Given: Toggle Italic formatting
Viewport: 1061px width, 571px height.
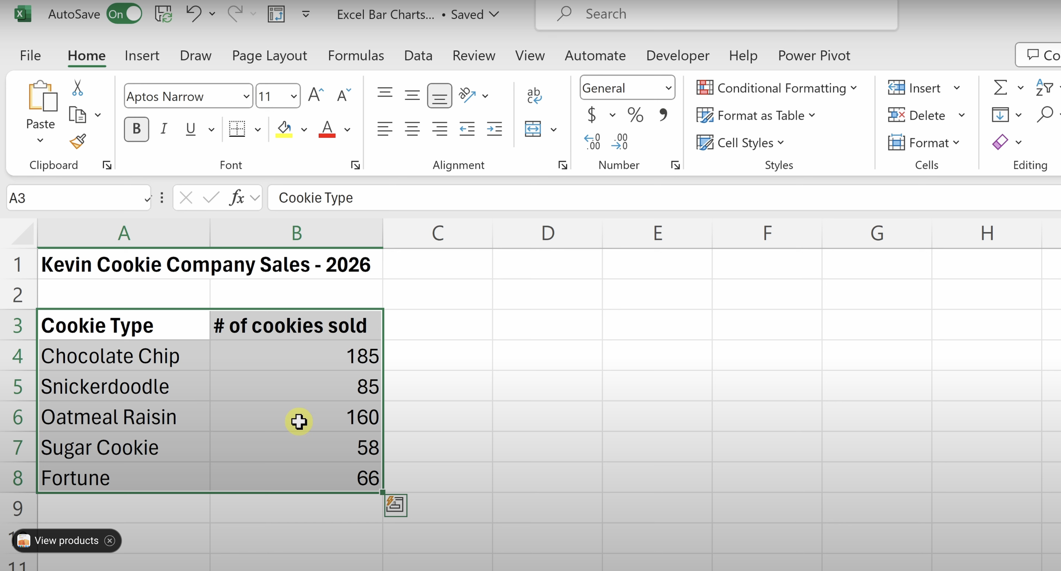Looking at the screenshot, I should pos(163,129).
